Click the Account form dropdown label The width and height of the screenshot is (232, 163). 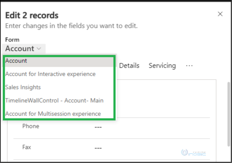click(x=20, y=48)
